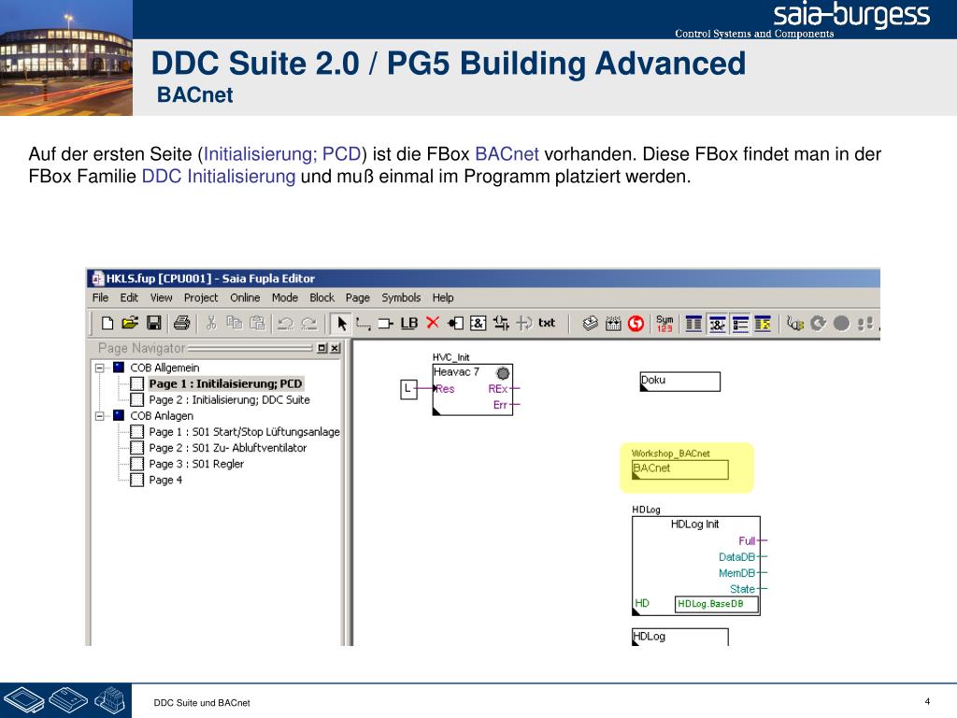Viewport: 957px width, 718px height.
Task: Click the red circular arrow icon
Action: pyautogui.click(x=636, y=323)
